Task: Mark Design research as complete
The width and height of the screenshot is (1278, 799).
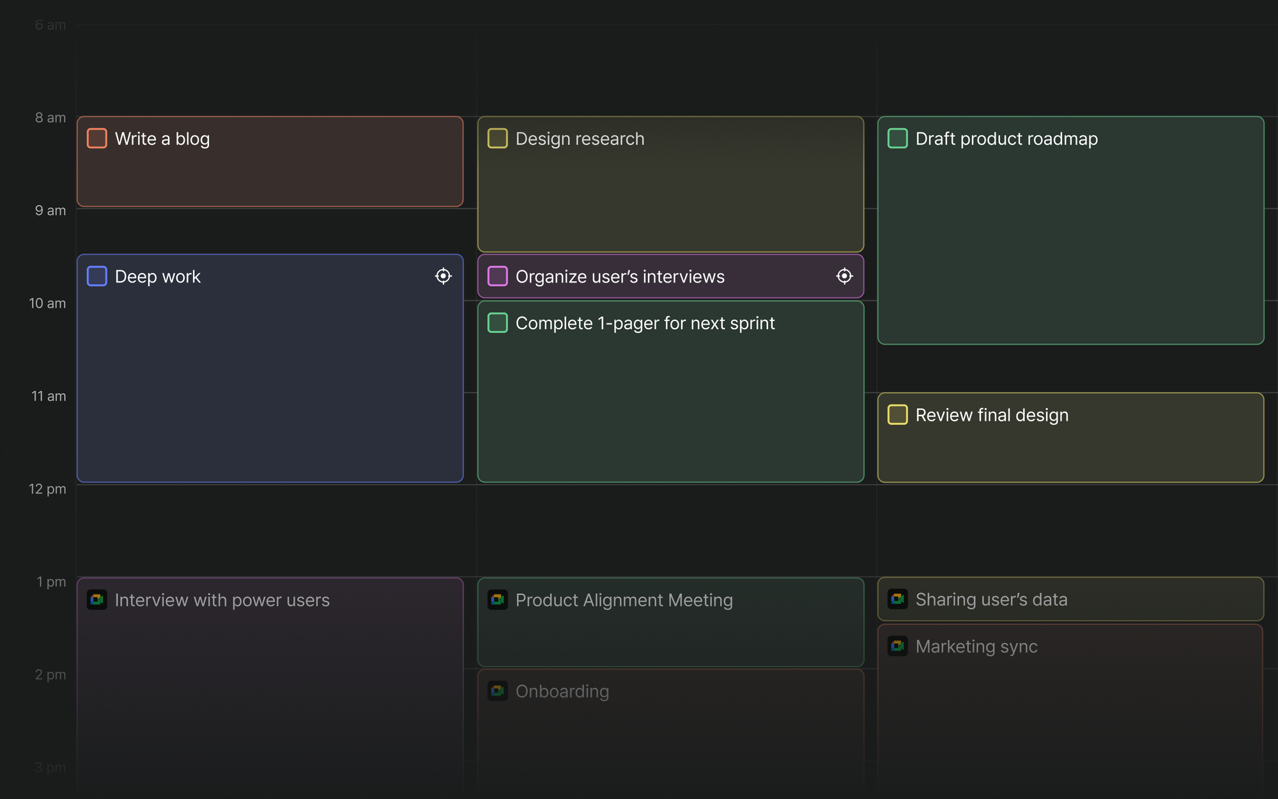Action: 497,139
